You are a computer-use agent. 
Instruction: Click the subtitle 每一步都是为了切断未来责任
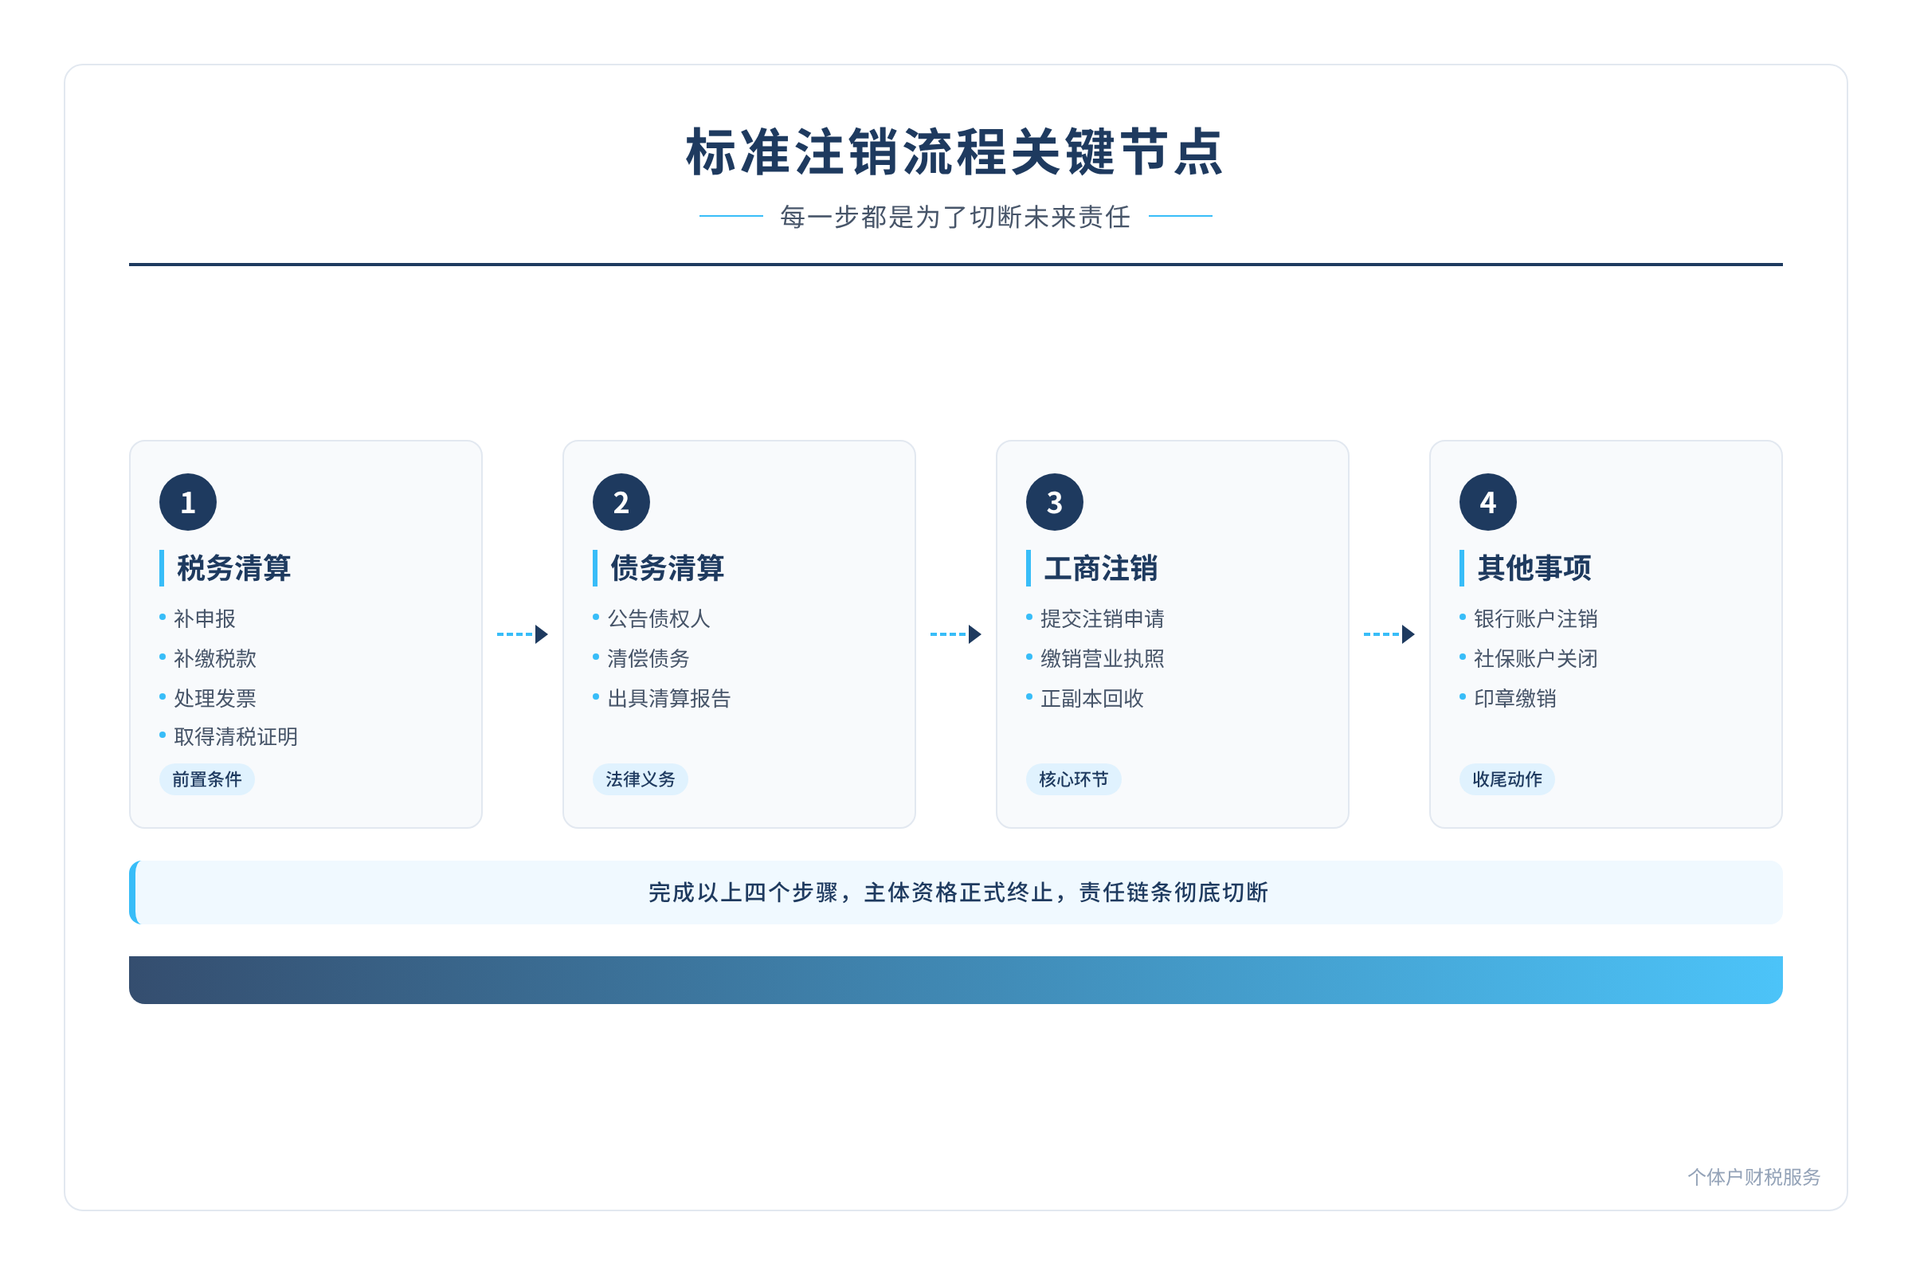(x=955, y=216)
